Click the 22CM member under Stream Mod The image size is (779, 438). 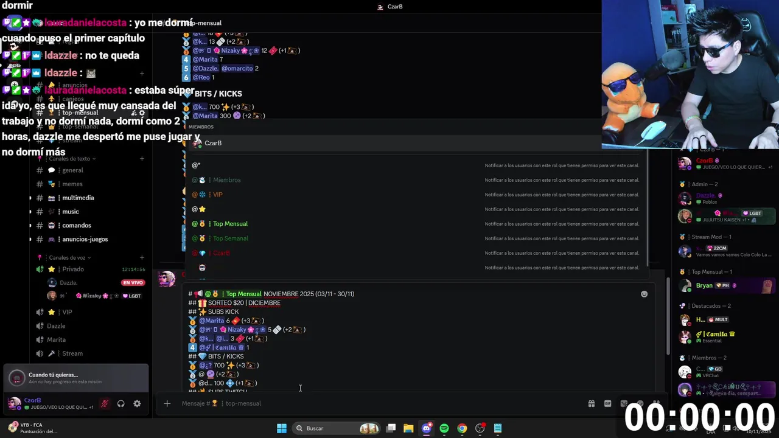pos(726,251)
